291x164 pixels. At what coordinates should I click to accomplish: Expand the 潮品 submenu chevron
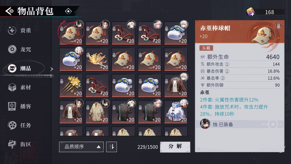[51, 69]
